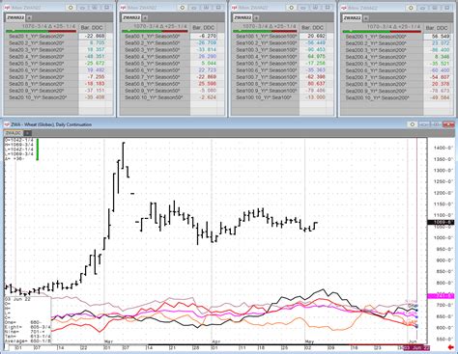Click the magenta price tag on the chart price scale
458x354 pixels.
tap(441, 295)
